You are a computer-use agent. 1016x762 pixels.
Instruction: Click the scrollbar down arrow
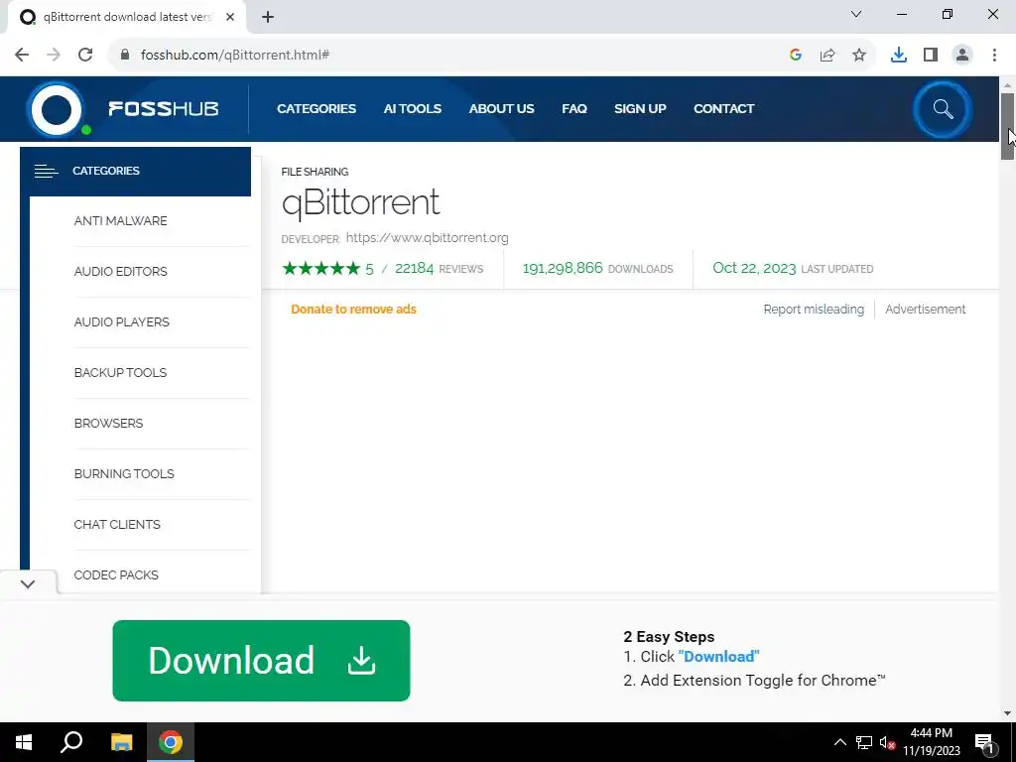click(1008, 713)
